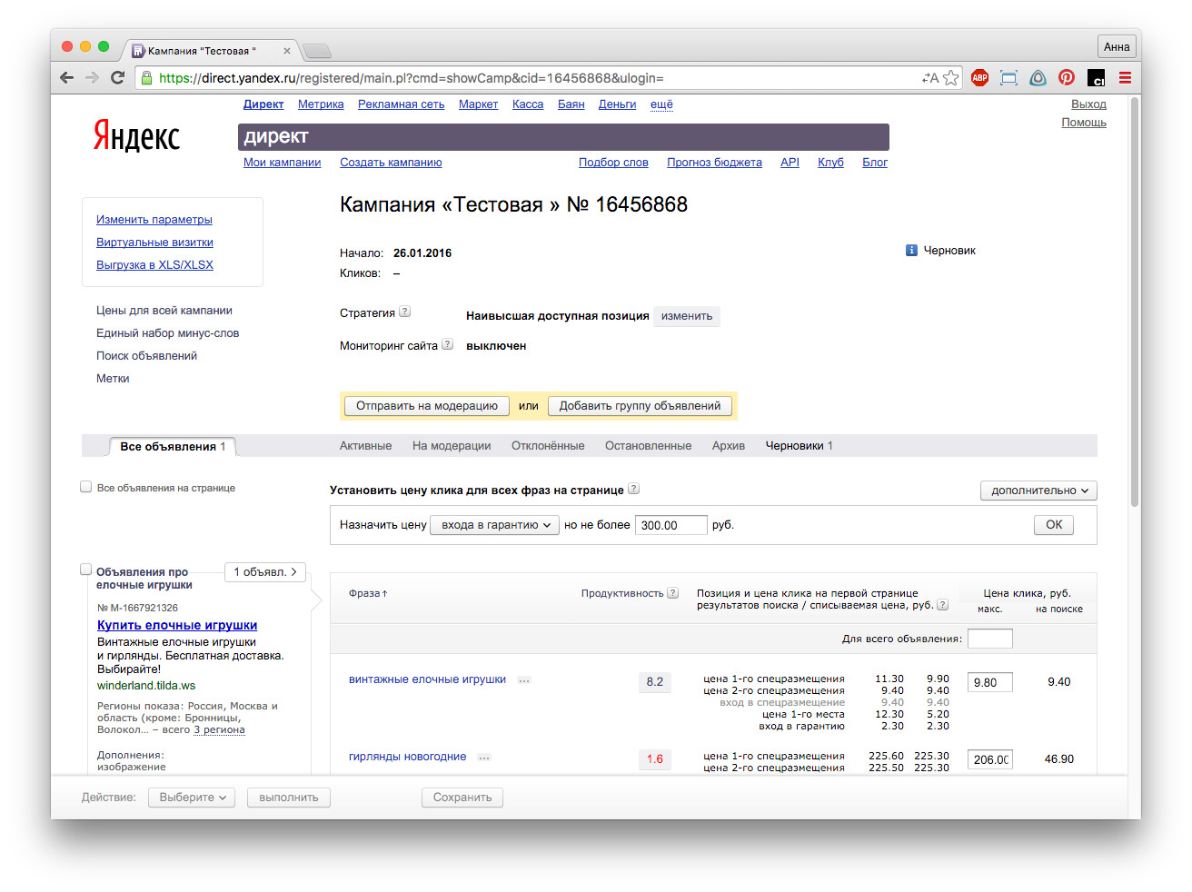Screen dimensions: 1192x892
Task: Open the ellipsis menu for винтажные елочные игрушки
Action: [x=524, y=680]
